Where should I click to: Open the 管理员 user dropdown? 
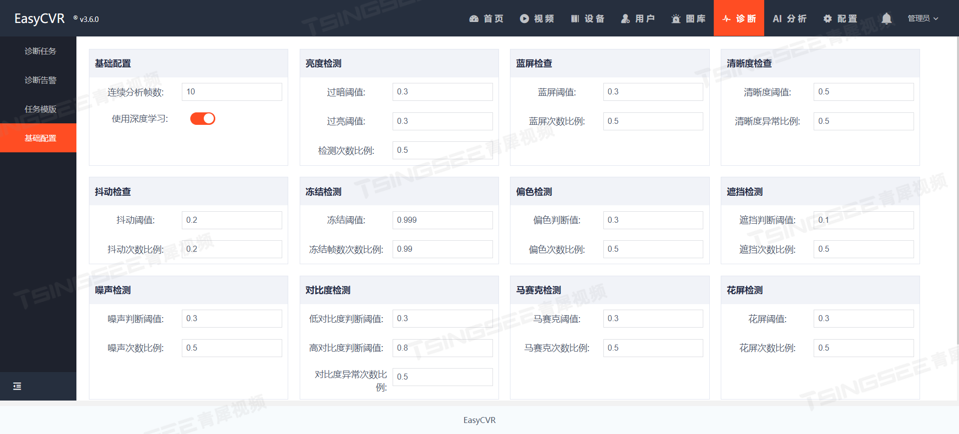tap(923, 18)
